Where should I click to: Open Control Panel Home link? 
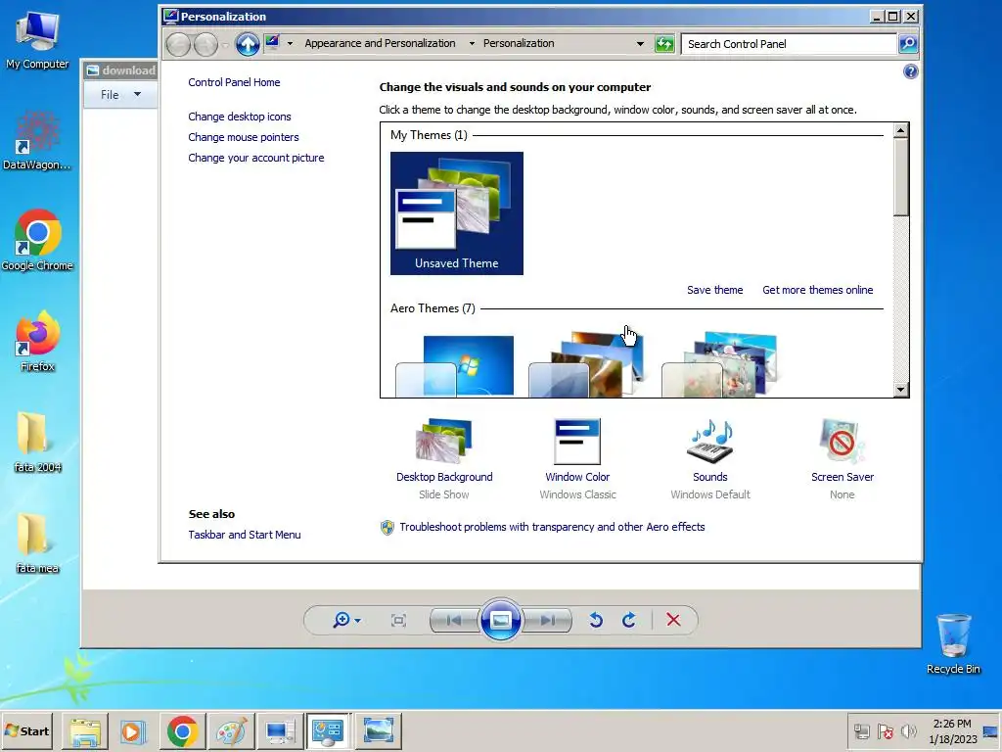coord(234,82)
